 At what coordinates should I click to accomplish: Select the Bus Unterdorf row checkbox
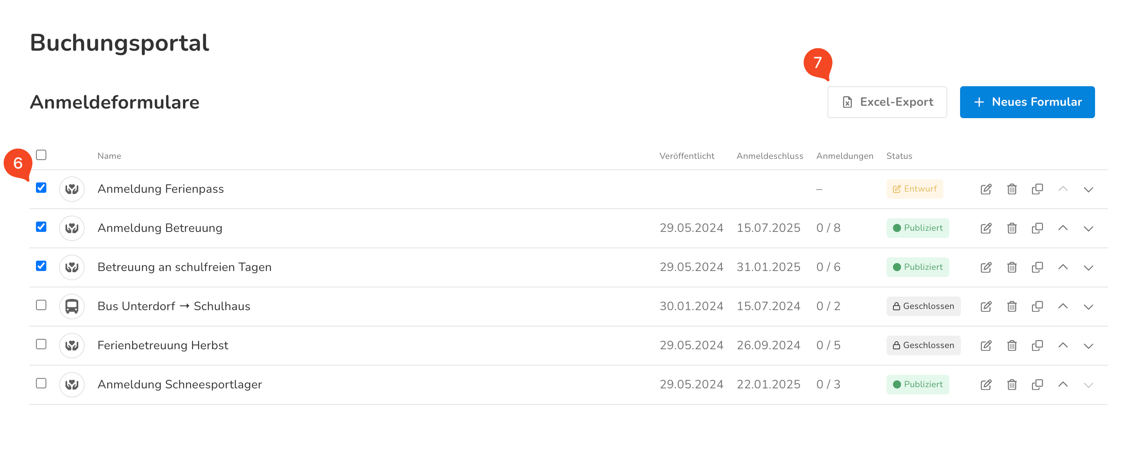coord(41,305)
